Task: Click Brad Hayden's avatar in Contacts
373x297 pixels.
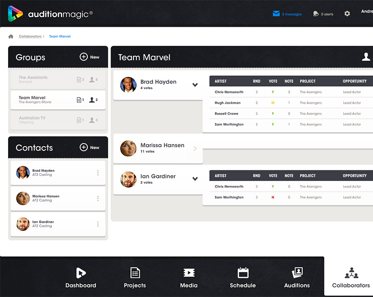Action: (23, 173)
